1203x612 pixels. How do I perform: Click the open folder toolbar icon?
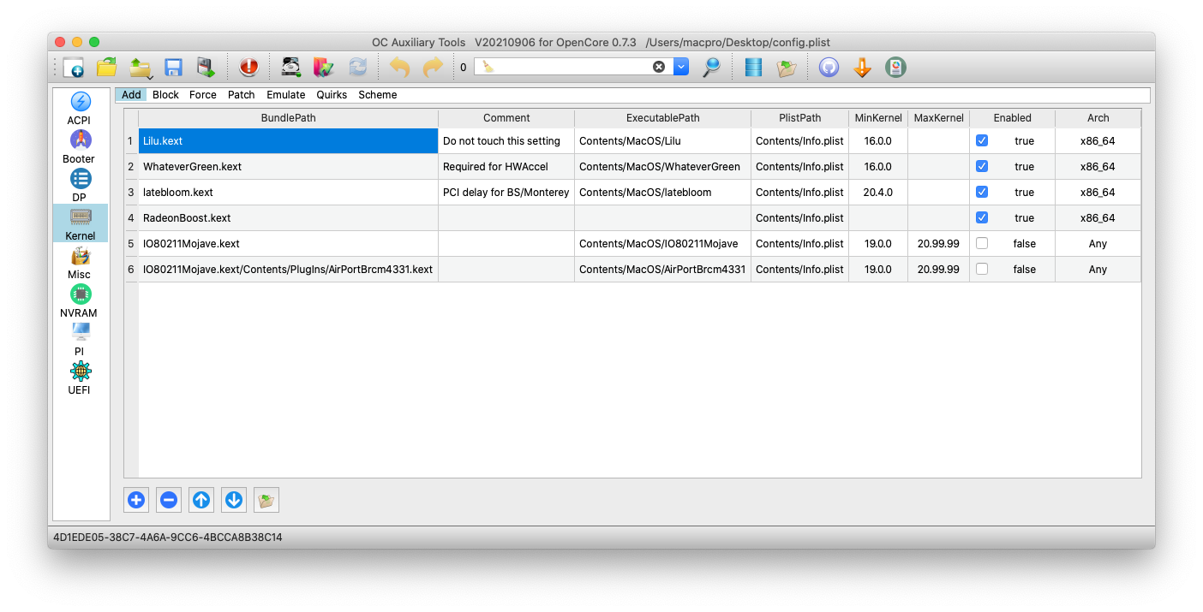(x=106, y=67)
